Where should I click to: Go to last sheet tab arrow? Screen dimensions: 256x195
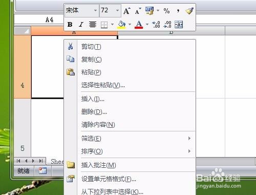click(41, 161)
